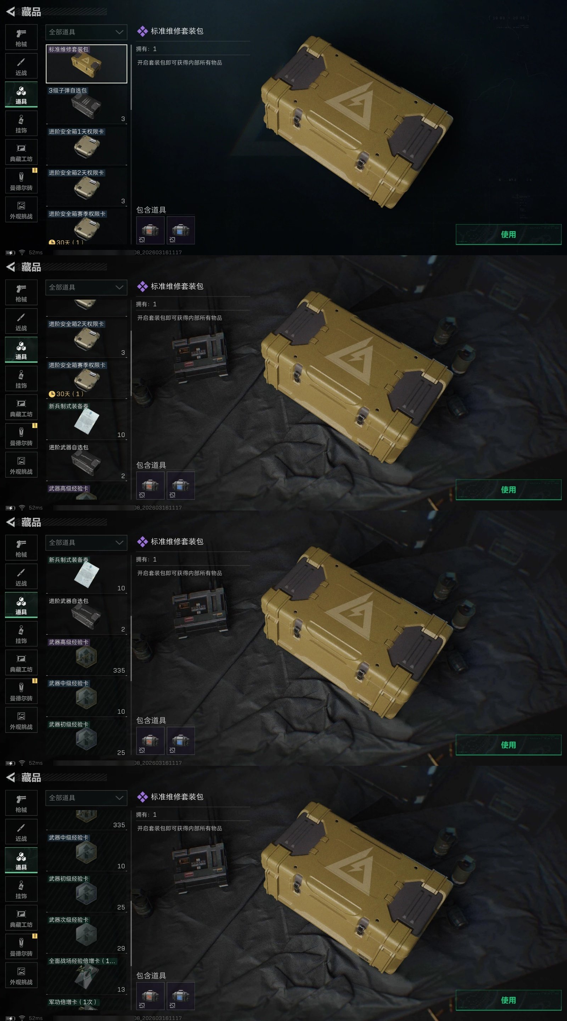Screen dimensions: 567x1021
Task: Open 曼德尔砖 category next to 全面战场经验倍增卡
Action: point(21,947)
